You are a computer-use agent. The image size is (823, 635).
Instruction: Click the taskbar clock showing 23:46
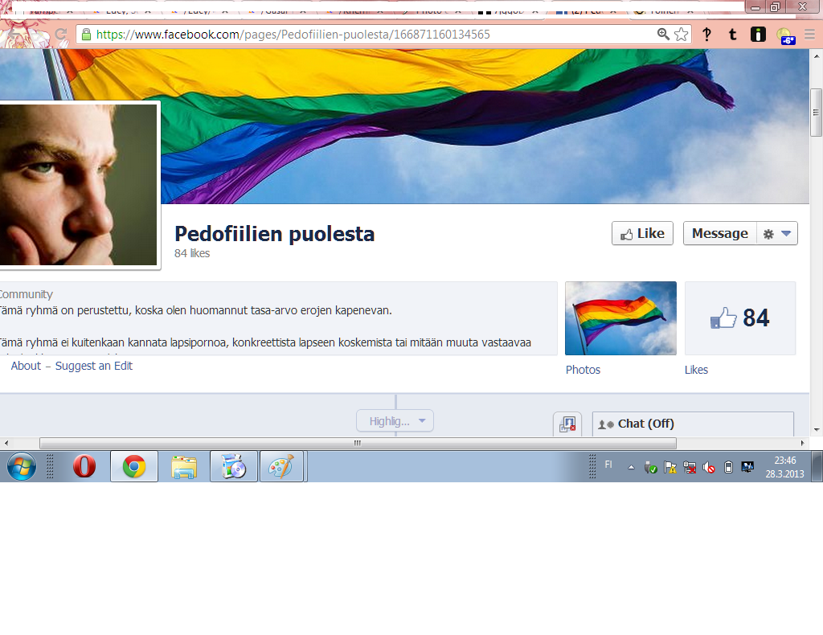[x=784, y=467]
